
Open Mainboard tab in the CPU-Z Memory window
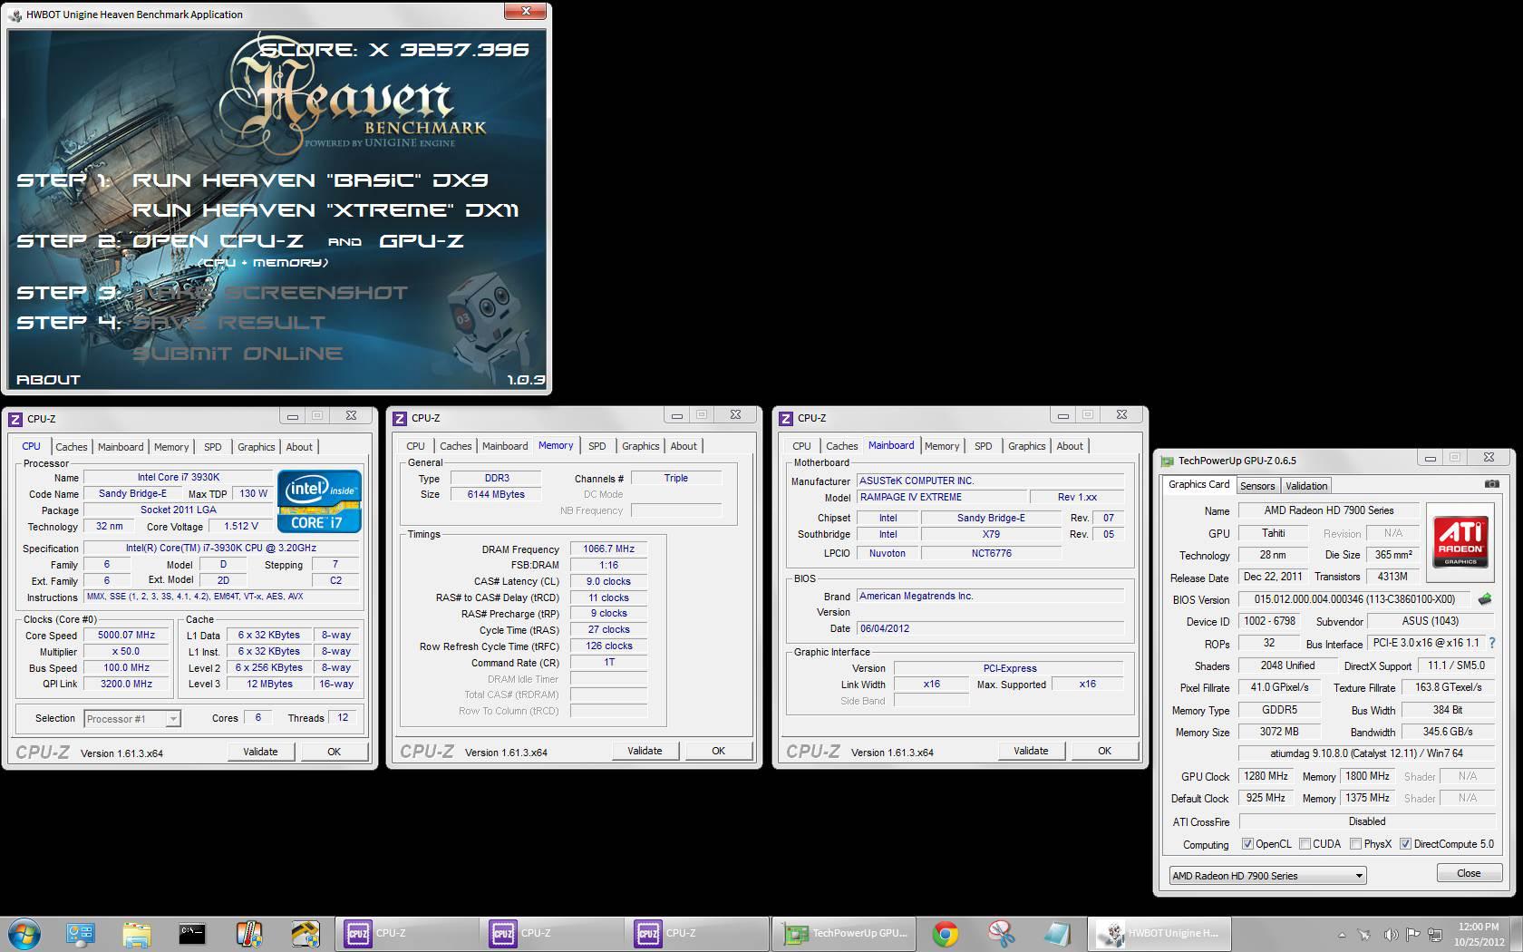pyautogui.click(x=505, y=446)
